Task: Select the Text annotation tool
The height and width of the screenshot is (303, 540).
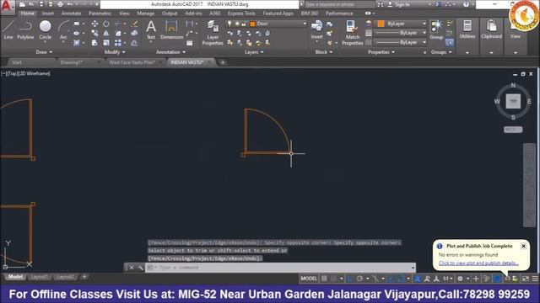Action: pos(151,29)
